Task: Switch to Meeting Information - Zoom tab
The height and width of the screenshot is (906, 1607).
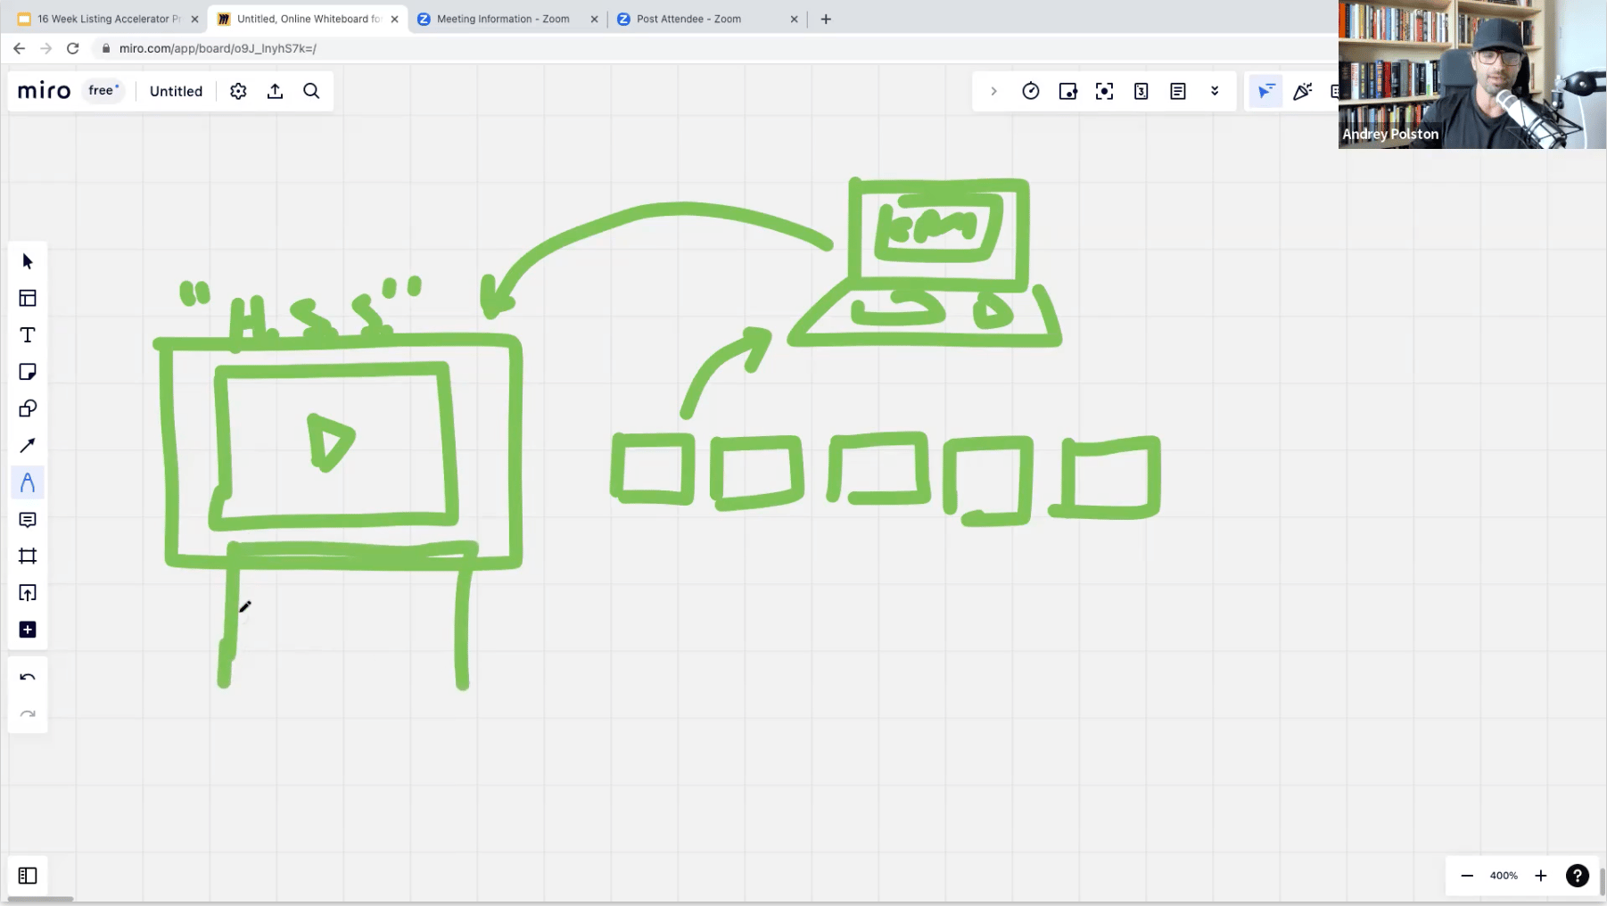Action: point(503,19)
